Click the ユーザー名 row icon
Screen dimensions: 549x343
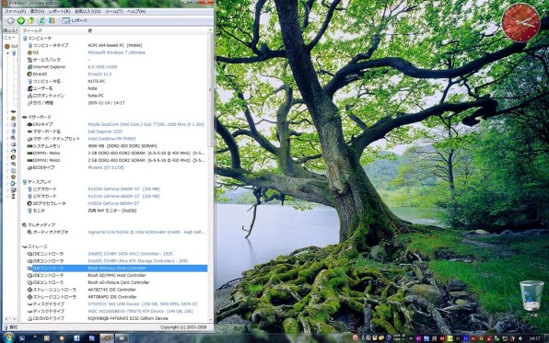pos(29,88)
